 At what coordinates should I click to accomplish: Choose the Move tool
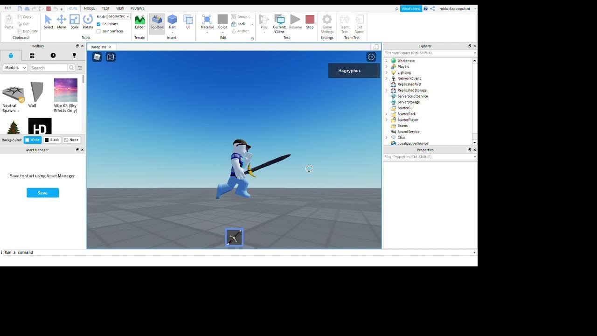tap(62, 22)
